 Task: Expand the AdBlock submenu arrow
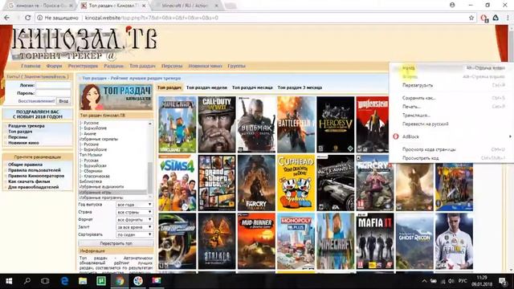[x=510, y=136]
